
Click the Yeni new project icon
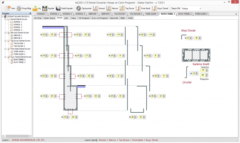8,8
